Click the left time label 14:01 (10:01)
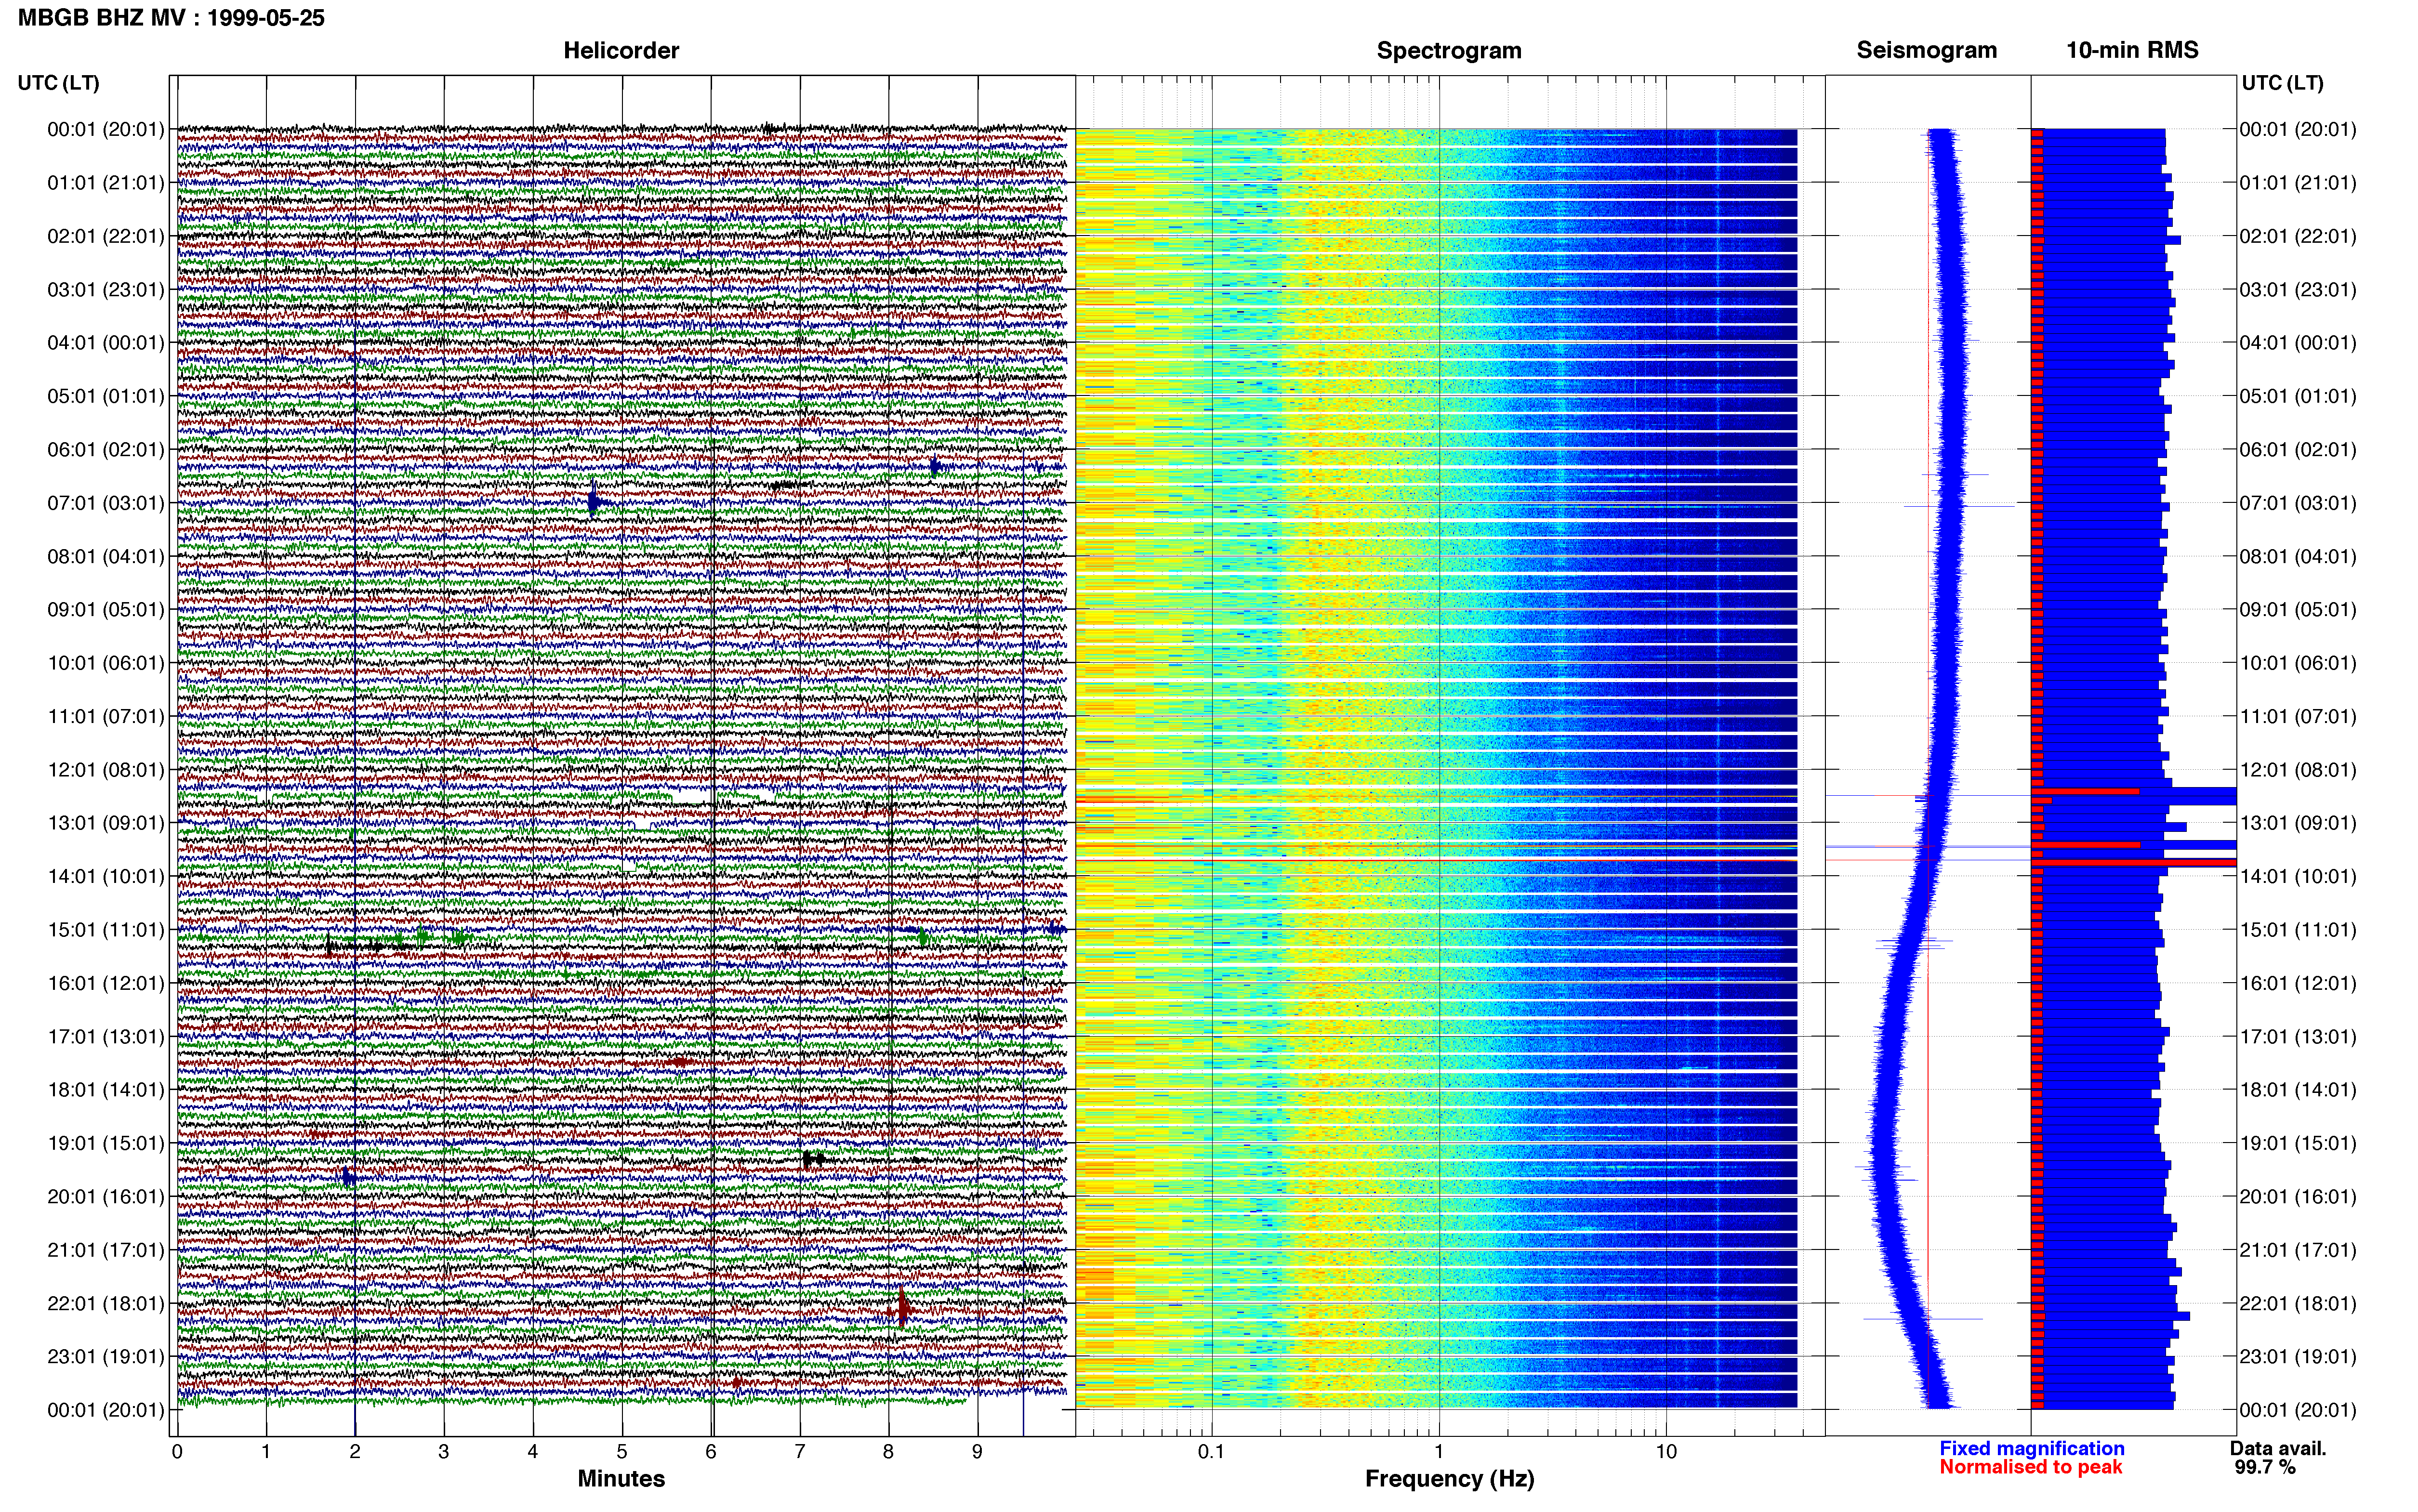This screenshot has width=2418, height=1512. (105, 876)
